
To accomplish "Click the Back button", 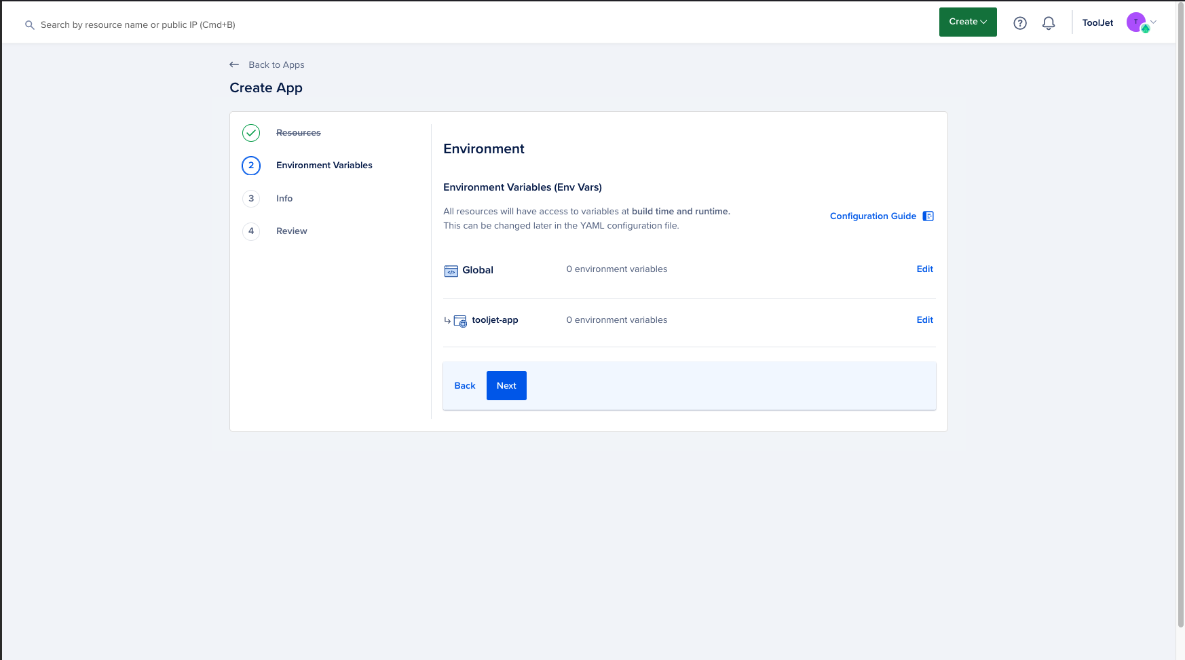I will click(465, 386).
